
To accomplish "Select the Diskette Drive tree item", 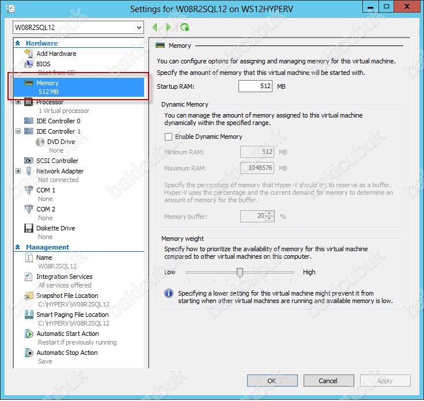I will [x=56, y=228].
